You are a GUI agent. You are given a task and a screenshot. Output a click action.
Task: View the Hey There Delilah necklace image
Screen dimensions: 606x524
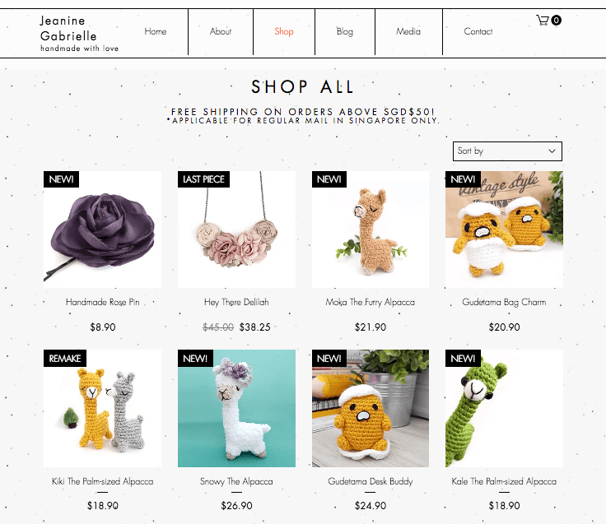(x=236, y=230)
